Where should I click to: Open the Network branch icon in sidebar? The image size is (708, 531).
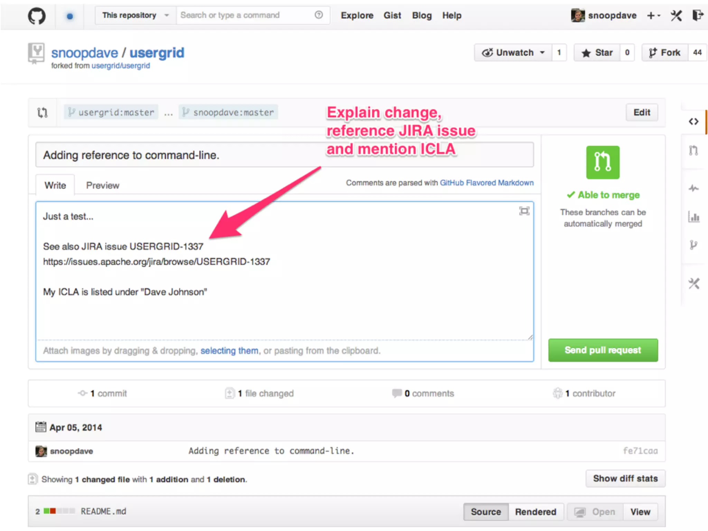point(693,245)
